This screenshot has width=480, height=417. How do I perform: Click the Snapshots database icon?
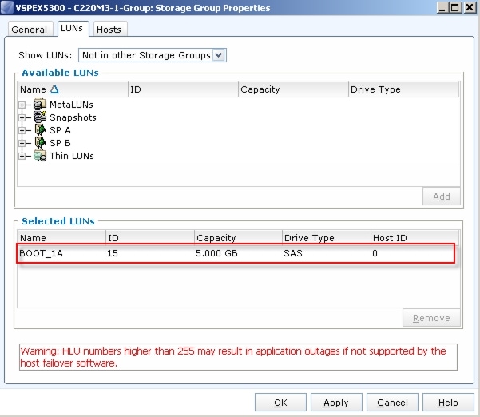tap(40, 117)
